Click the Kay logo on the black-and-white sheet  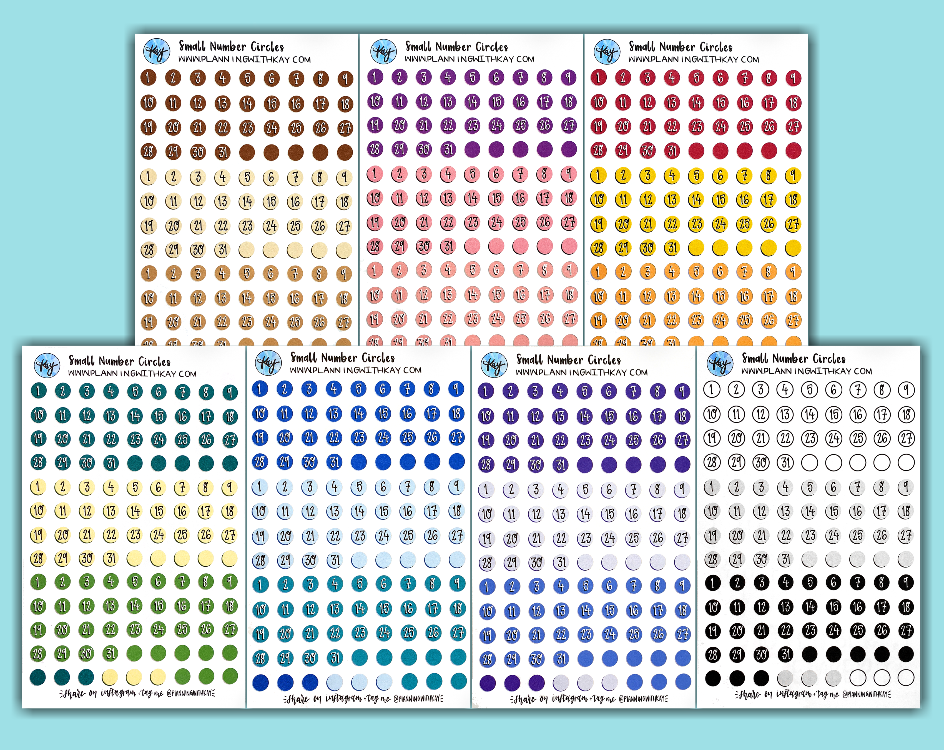(x=720, y=364)
